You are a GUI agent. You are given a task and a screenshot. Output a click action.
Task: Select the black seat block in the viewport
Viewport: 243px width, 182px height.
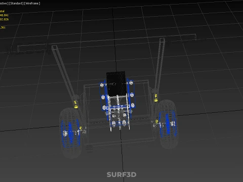[116, 83]
